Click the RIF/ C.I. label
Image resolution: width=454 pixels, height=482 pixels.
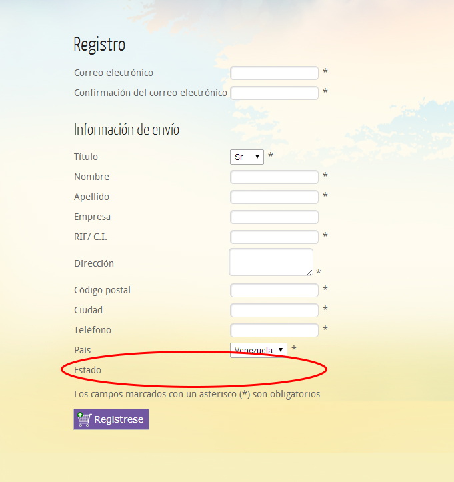[91, 237]
